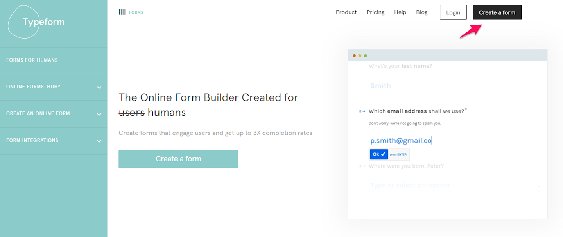Click the teal Create a form button
The height and width of the screenshot is (237, 563).
pos(178,159)
